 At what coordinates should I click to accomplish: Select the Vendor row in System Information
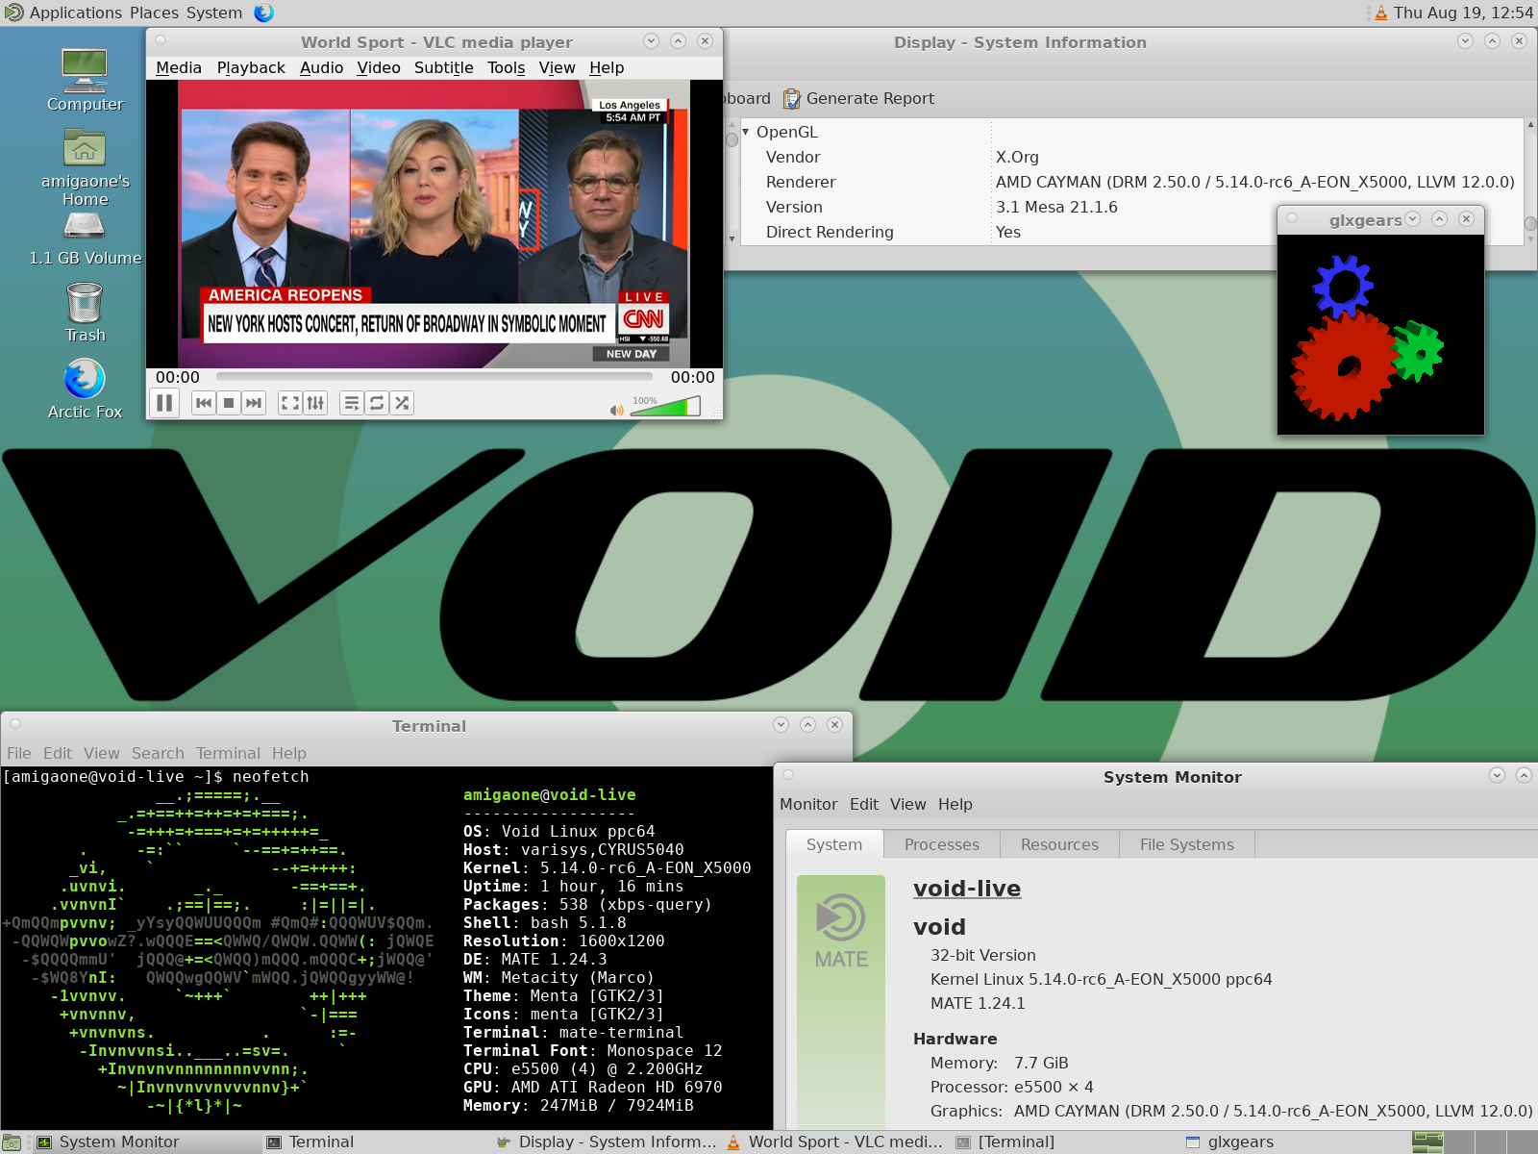tap(1132, 157)
